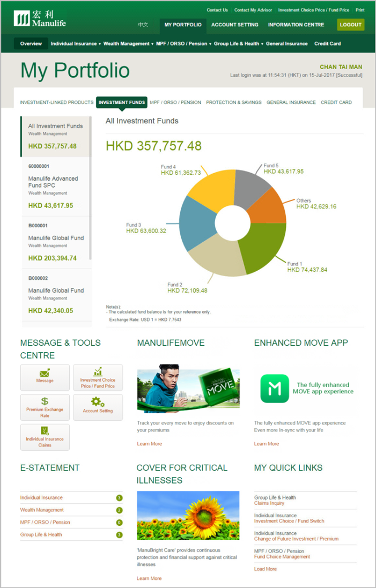Viewport: 376px width, 588px height.
Task: Open Investment Choice Price / Fund Price tool
Action: (98, 377)
